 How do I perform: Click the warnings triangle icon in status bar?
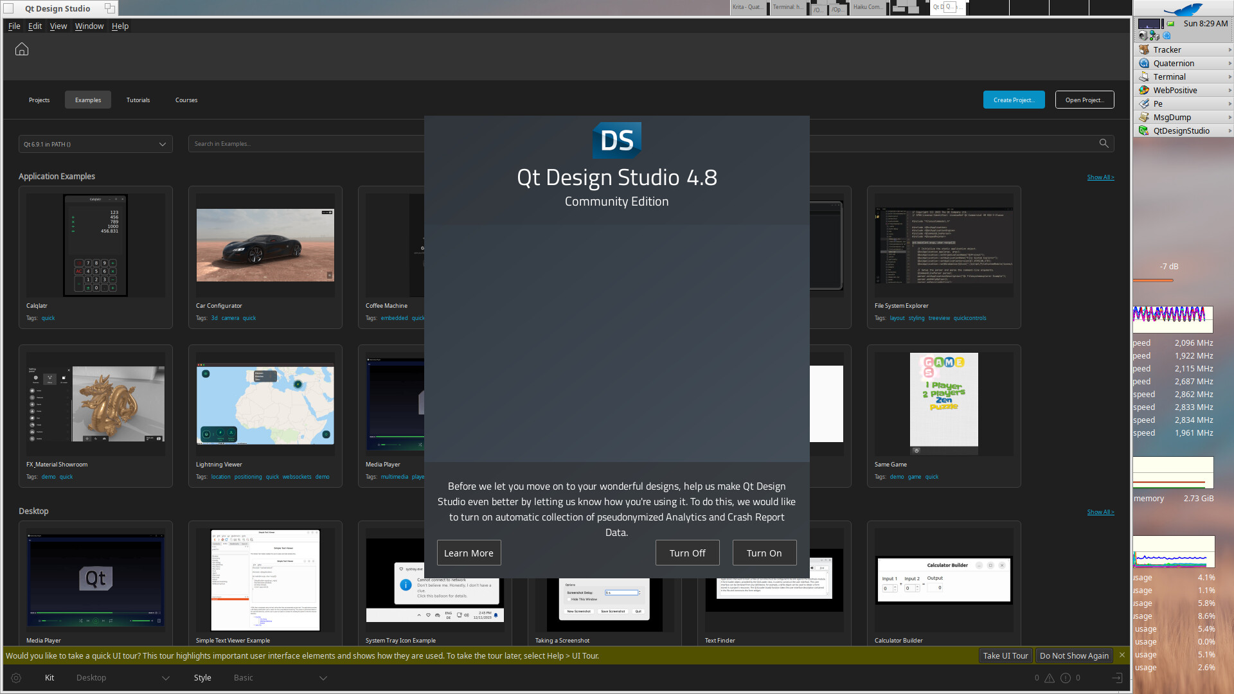pos(1050,678)
